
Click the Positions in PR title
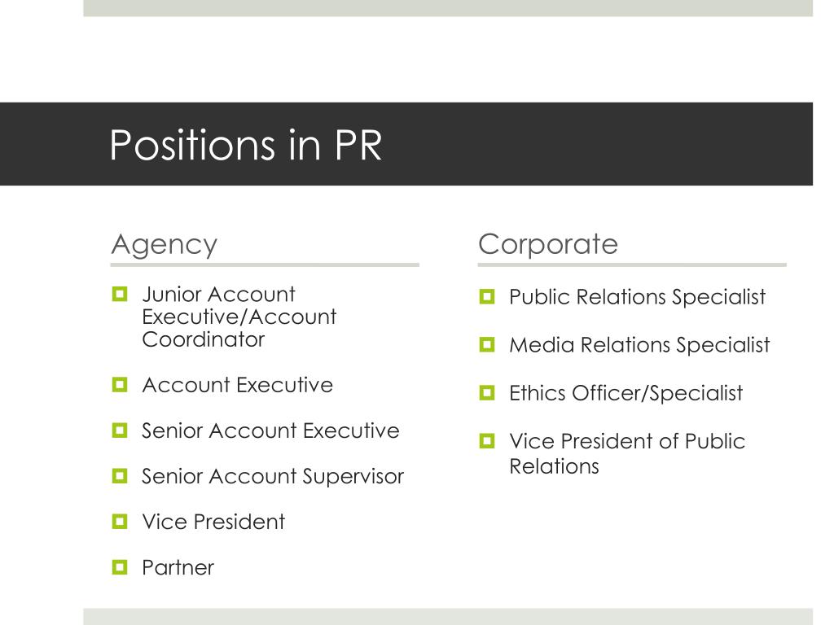246,145
